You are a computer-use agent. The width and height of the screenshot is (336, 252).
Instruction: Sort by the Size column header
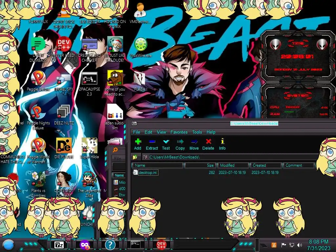pyautogui.click(x=200, y=165)
